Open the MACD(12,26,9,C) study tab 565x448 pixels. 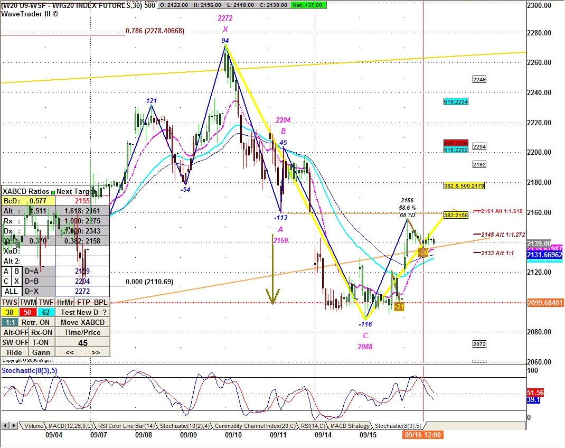click(x=70, y=426)
